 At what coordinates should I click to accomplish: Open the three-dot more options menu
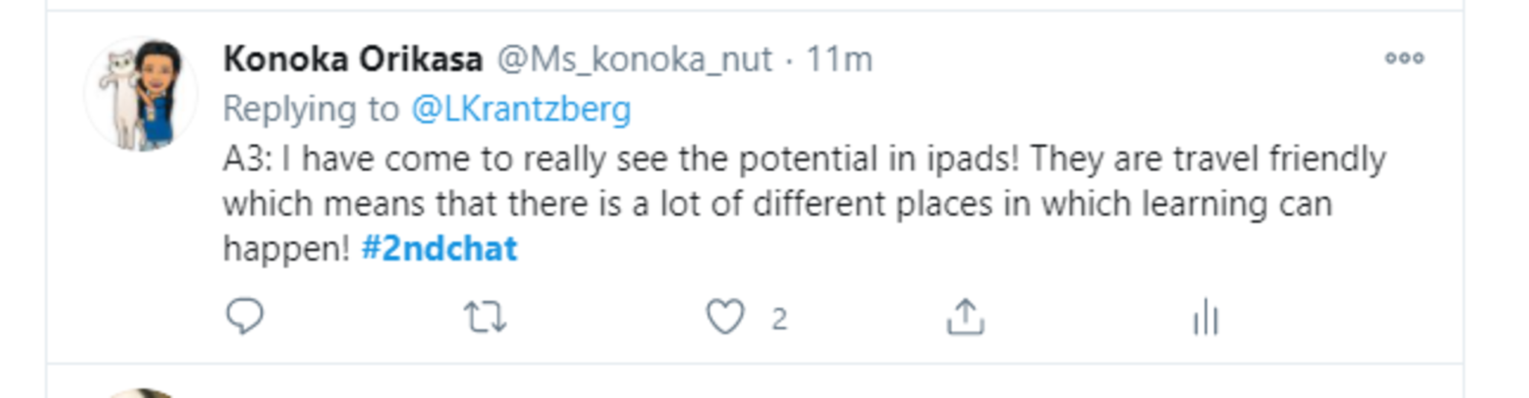[x=1404, y=58]
